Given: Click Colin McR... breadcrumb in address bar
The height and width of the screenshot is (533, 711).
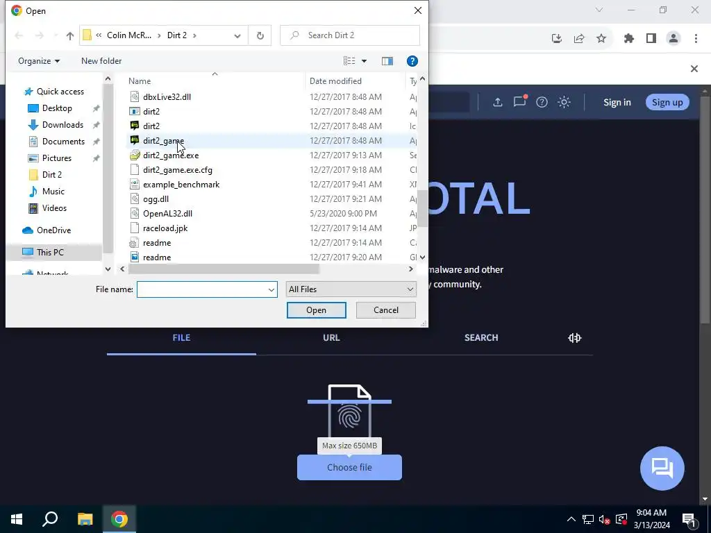Looking at the screenshot, I should (x=128, y=35).
